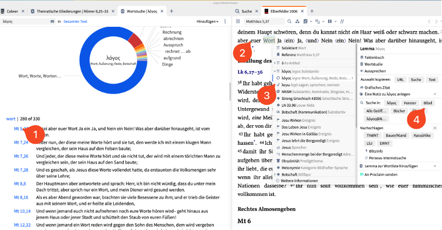Search λόγος in Bibel
This screenshot has height=230, width=442.
coord(427,103)
